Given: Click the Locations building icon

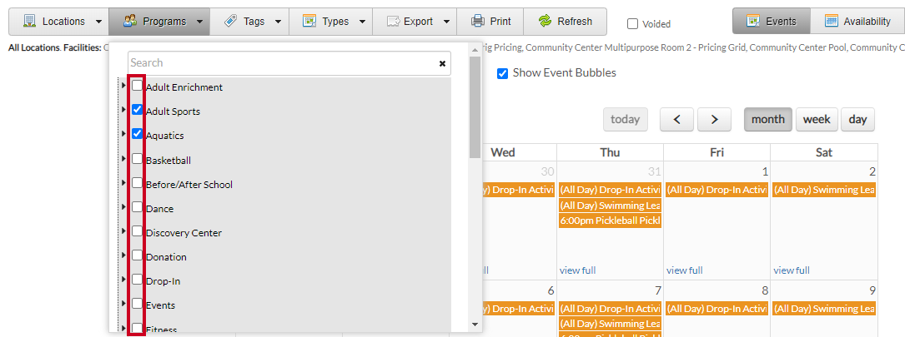Looking at the screenshot, I should [29, 22].
